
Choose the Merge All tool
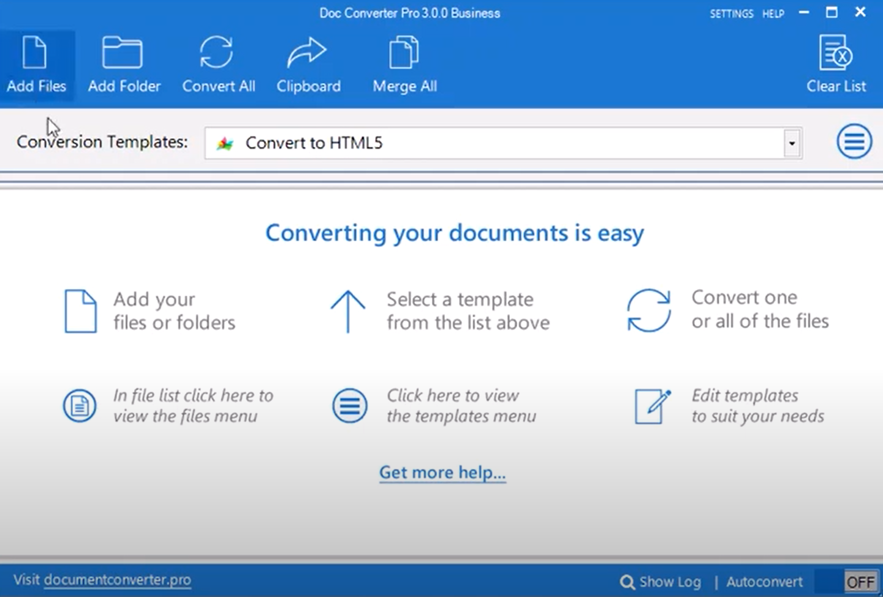click(404, 65)
